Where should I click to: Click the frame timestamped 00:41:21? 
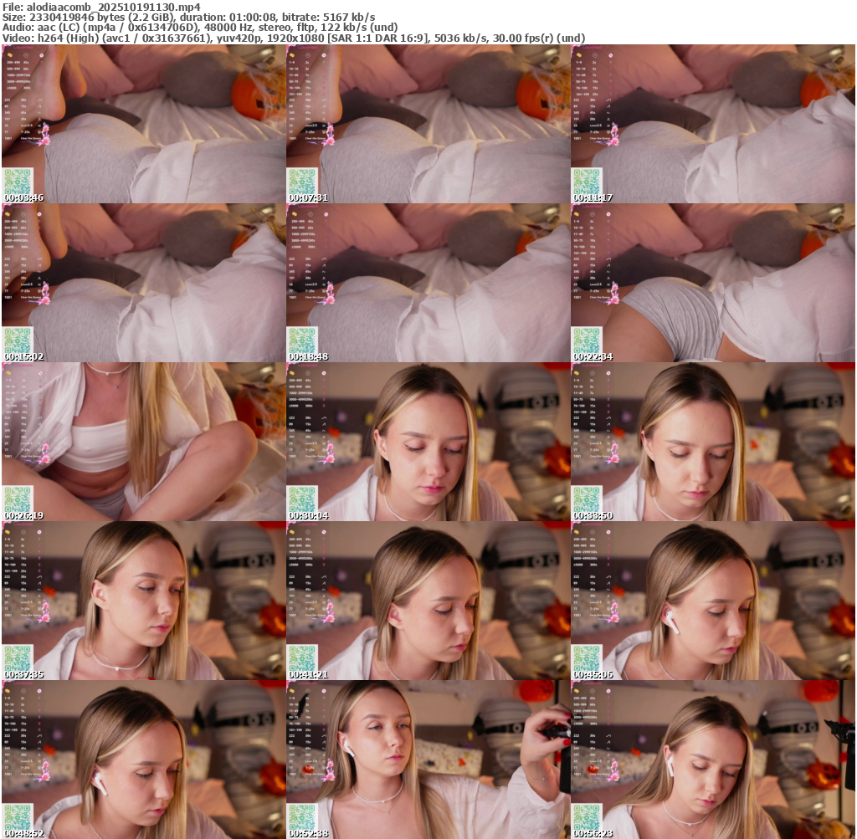(428, 601)
